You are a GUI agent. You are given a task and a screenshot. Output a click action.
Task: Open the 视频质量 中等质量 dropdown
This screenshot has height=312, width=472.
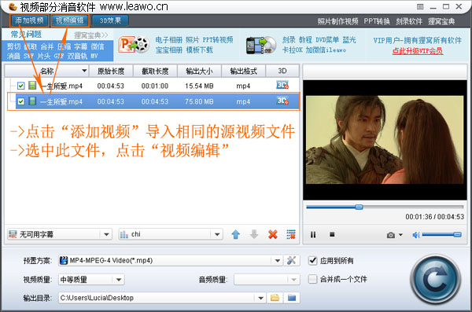pos(91,280)
